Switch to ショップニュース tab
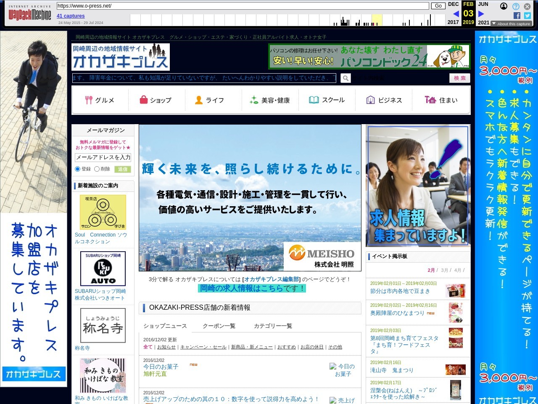 (165, 326)
